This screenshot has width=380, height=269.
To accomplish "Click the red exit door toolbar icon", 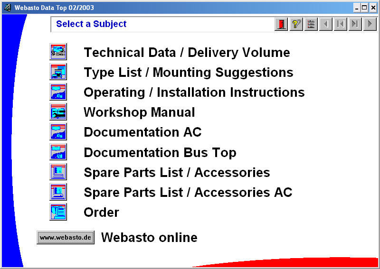I will (x=281, y=24).
